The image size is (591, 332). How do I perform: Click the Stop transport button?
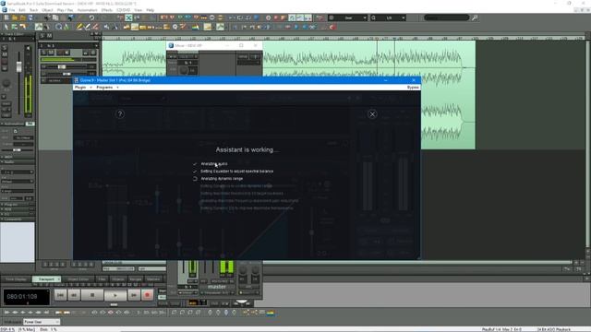(x=92, y=295)
